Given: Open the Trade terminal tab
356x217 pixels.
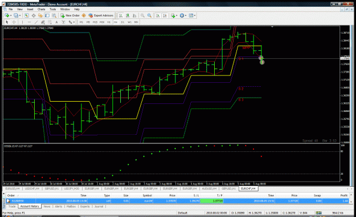Looking at the screenshot, I should 12,207.
